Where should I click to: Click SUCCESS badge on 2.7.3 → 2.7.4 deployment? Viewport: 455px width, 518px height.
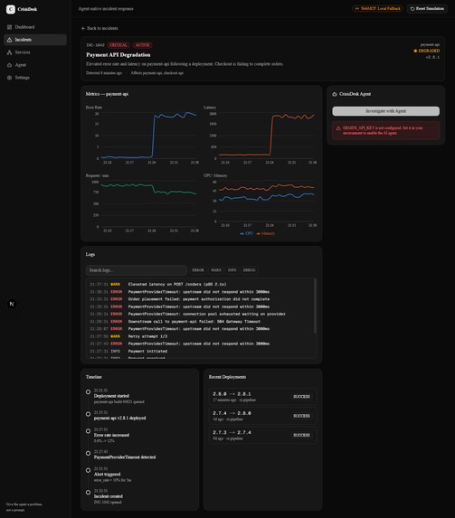tap(301, 435)
